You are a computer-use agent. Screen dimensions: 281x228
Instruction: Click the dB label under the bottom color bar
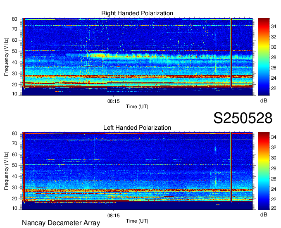[x=264, y=214]
